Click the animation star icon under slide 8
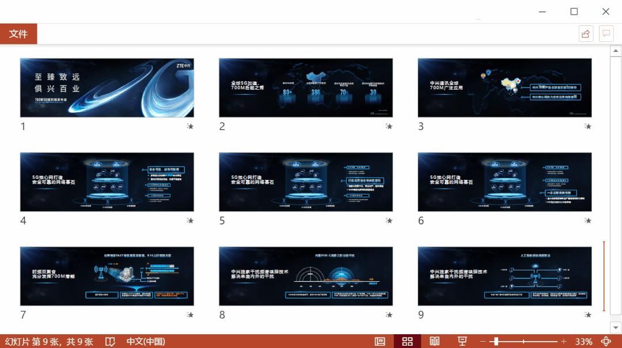Viewport: 622px width, 348px height. (389, 315)
